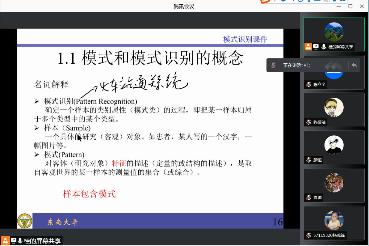Click 名词解释 heading on slide

coord(51,84)
